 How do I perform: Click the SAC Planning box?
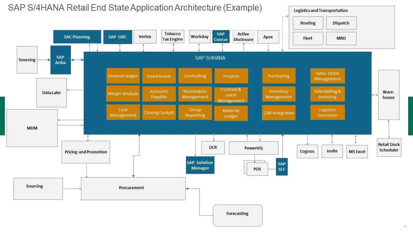tap(76, 37)
